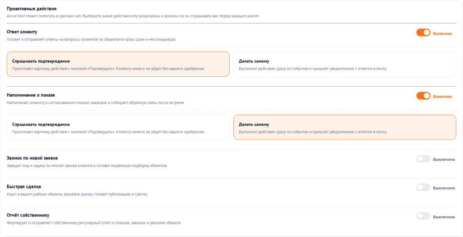Click intro text «Ассистент может помогать в сделках сам»
Image resolution: width=463 pixels, height=237 pixels.
133,16
